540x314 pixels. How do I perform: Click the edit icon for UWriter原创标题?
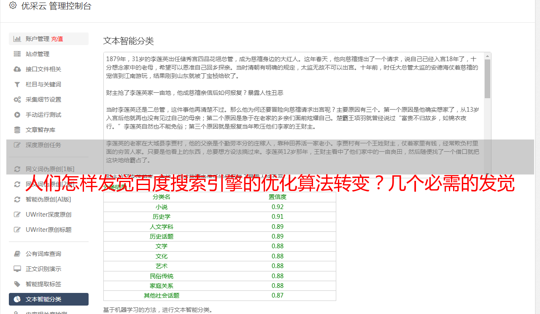coord(17,230)
